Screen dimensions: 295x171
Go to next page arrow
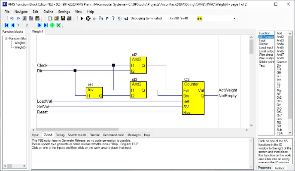tap(40, 25)
